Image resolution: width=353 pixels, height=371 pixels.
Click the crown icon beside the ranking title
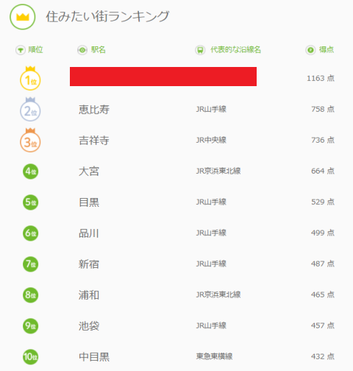(x=23, y=17)
